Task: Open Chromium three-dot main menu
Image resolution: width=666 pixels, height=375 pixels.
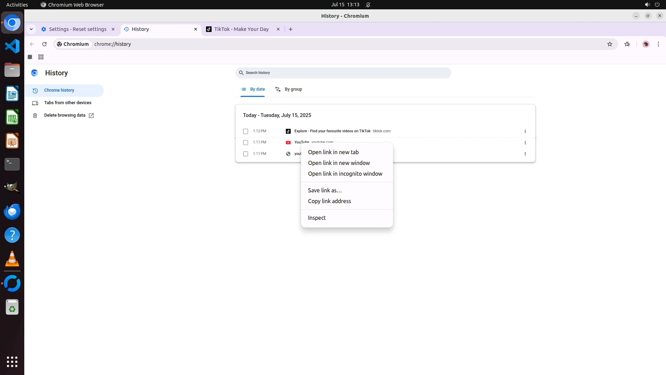Action: (x=658, y=44)
